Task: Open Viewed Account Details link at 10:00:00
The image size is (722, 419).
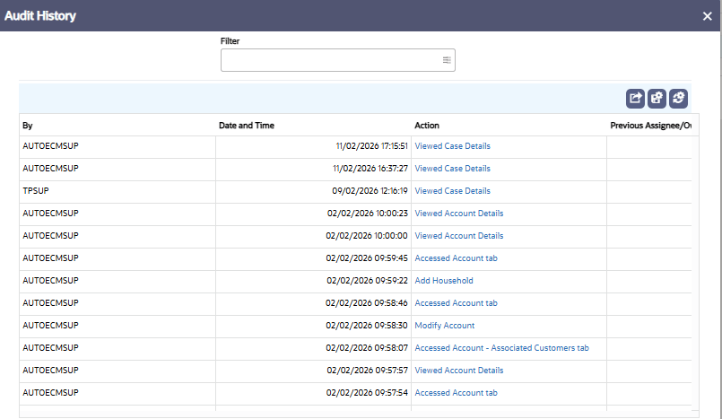Action: 459,236
